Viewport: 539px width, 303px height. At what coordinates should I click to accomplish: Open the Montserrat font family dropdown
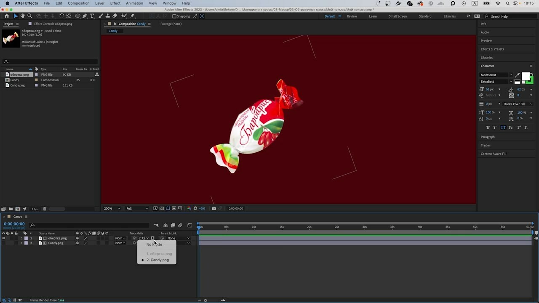click(496, 75)
